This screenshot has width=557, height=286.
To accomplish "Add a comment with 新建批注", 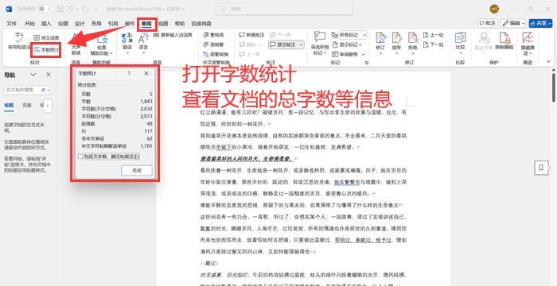I will pos(251,35).
